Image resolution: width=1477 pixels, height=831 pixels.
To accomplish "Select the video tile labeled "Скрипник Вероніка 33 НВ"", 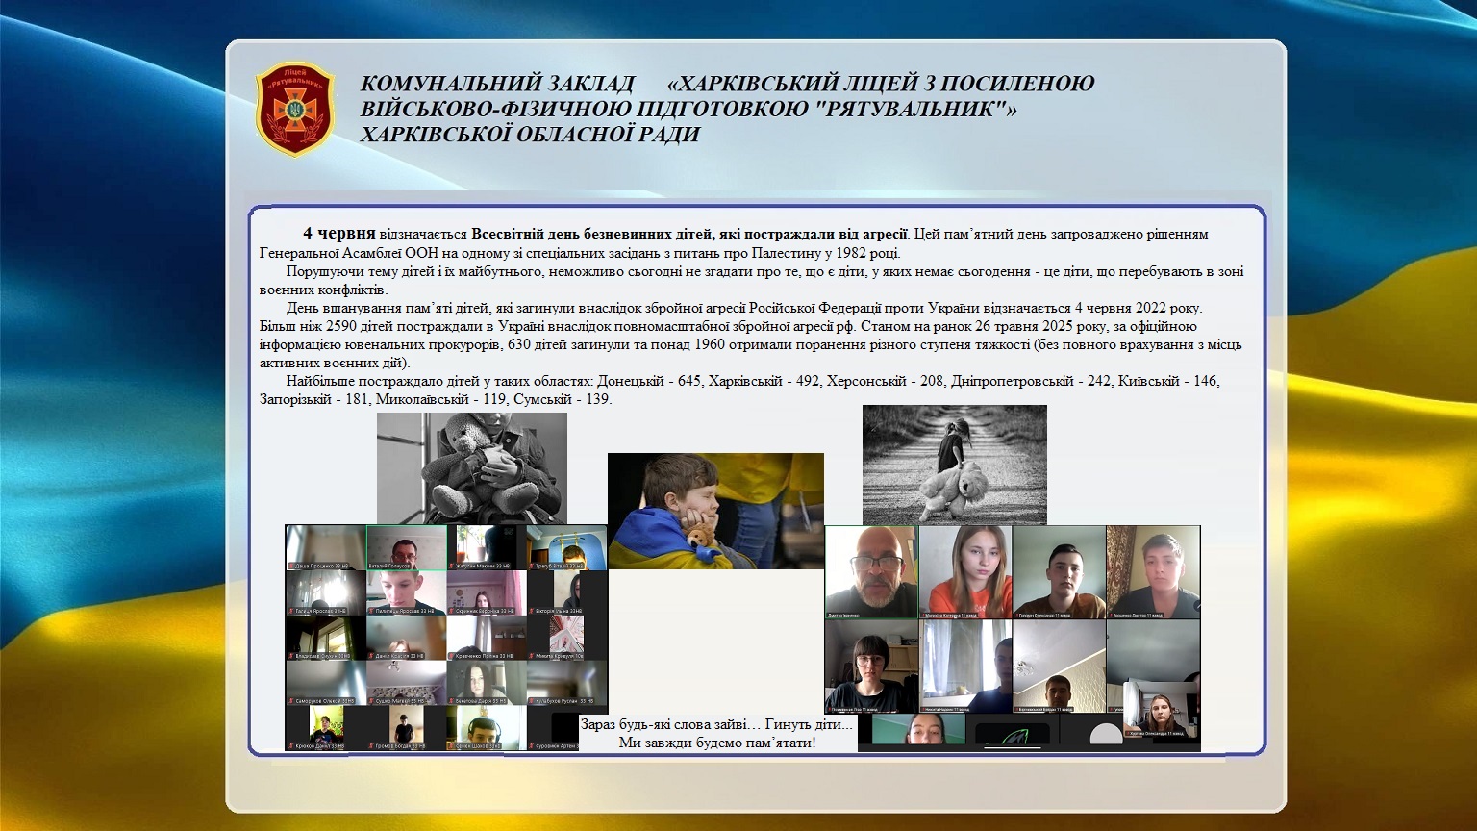I will click(x=487, y=592).
